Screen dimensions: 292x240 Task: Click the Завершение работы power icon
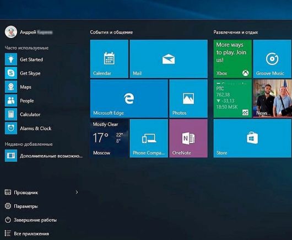(x=8, y=220)
